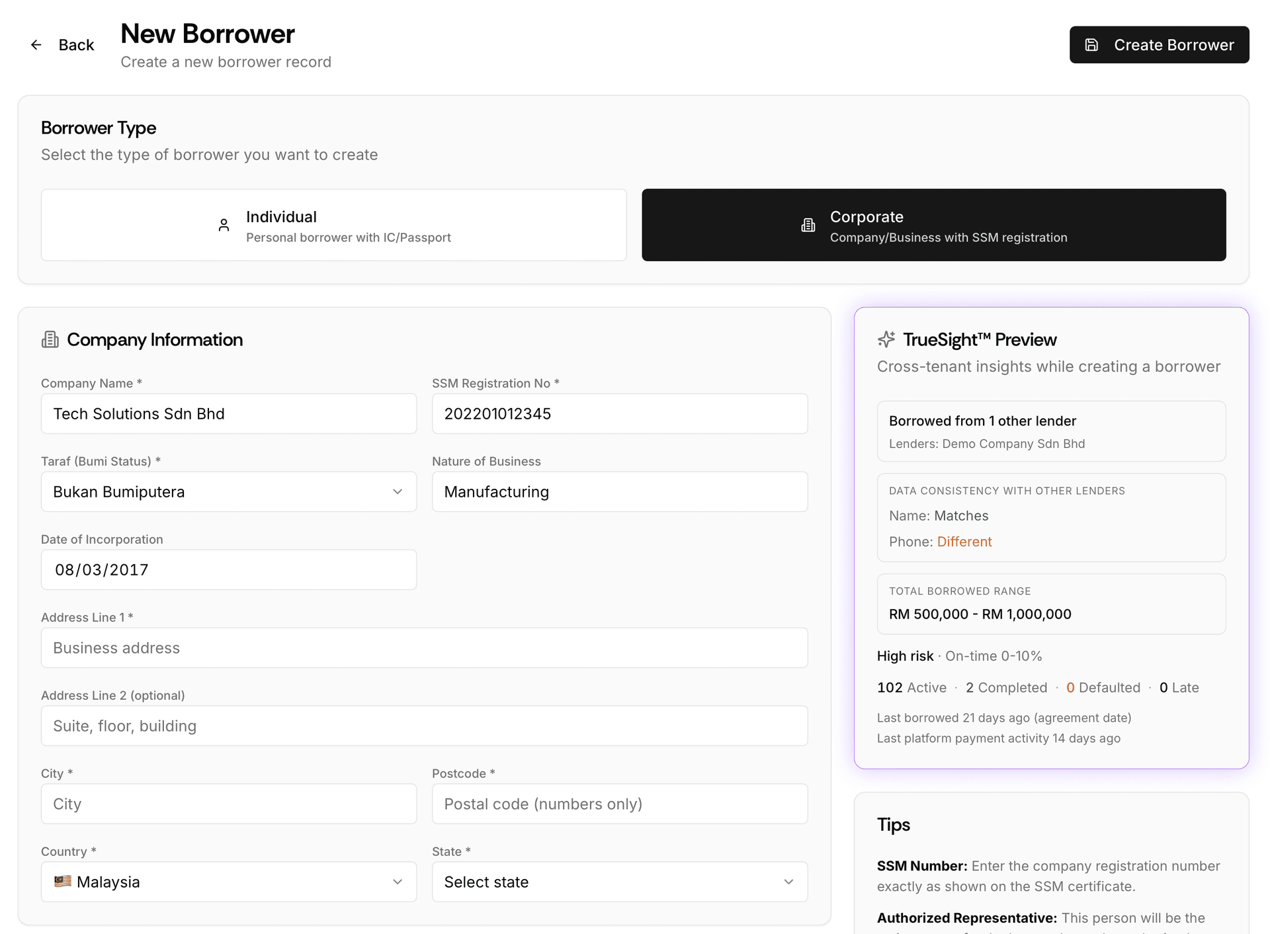The image size is (1270, 934).
Task: Click the Address Line 1 field
Action: coord(424,648)
